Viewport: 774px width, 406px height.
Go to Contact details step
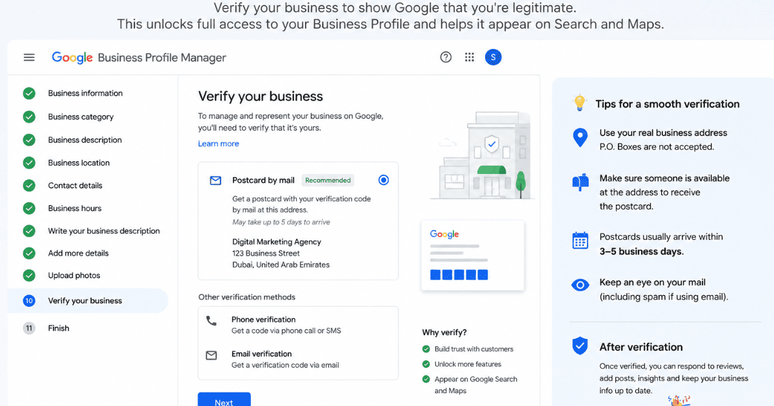pos(75,186)
